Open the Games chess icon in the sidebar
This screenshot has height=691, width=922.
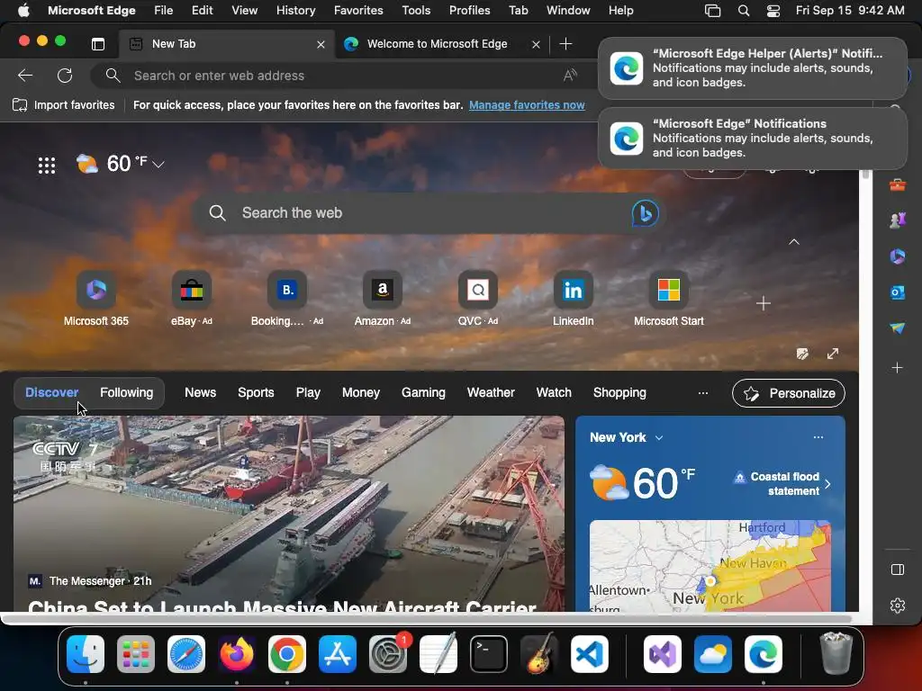898,220
